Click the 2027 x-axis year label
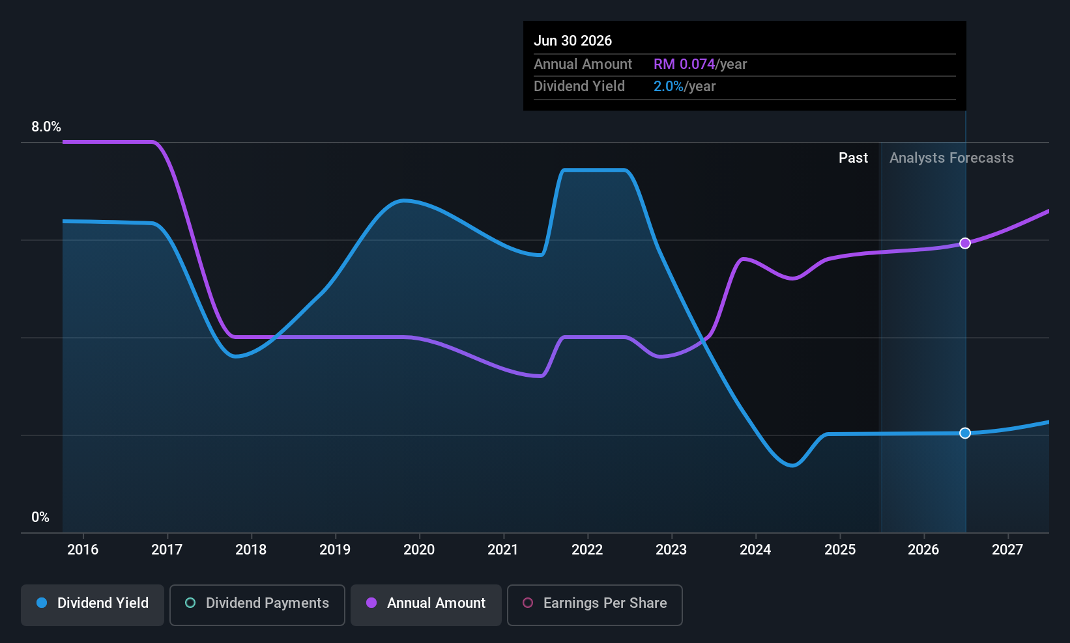Image resolution: width=1070 pixels, height=643 pixels. [x=1007, y=550]
